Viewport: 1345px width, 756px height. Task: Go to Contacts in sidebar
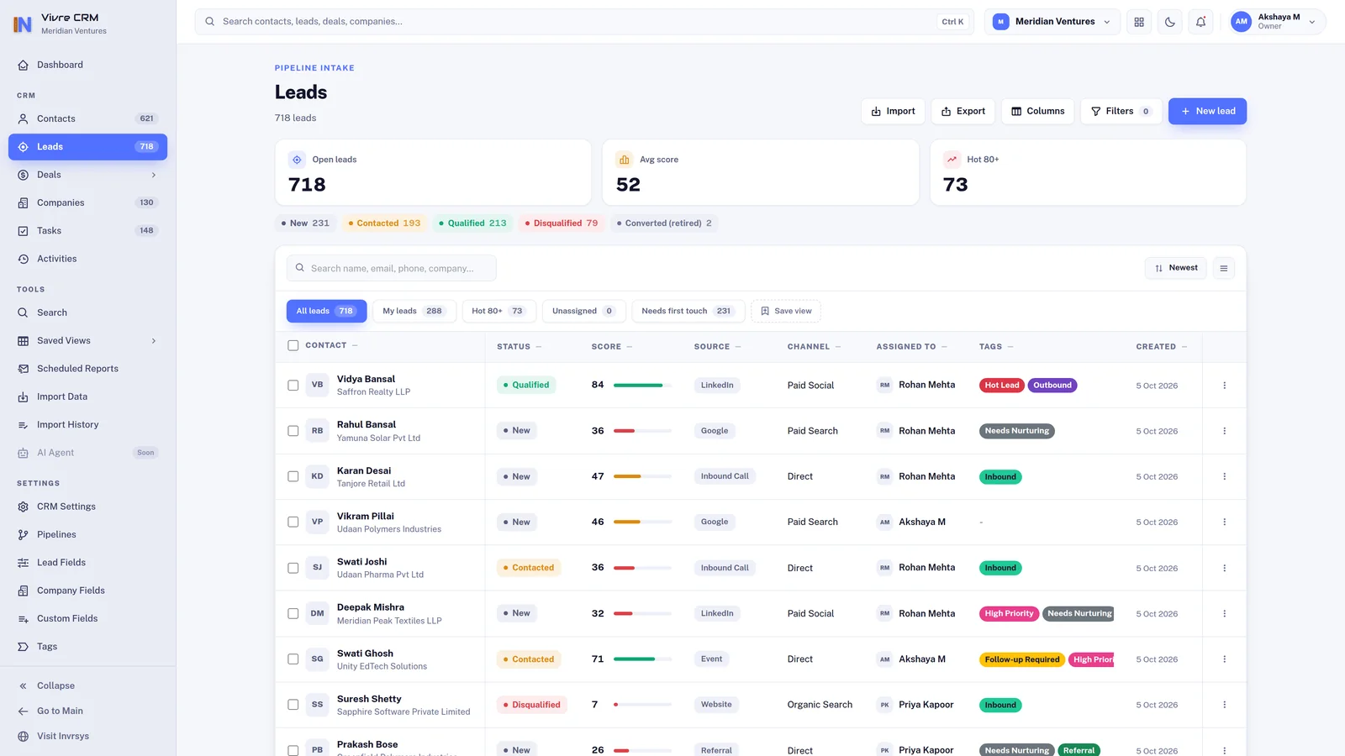[87, 118]
